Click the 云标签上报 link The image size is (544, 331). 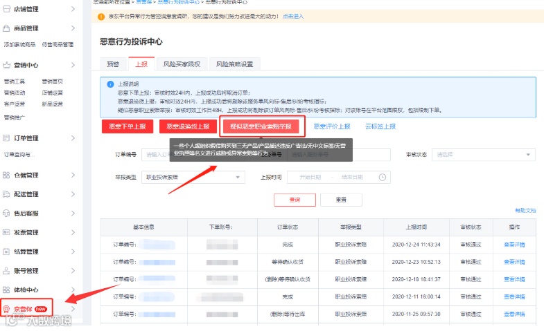[x=380, y=126]
